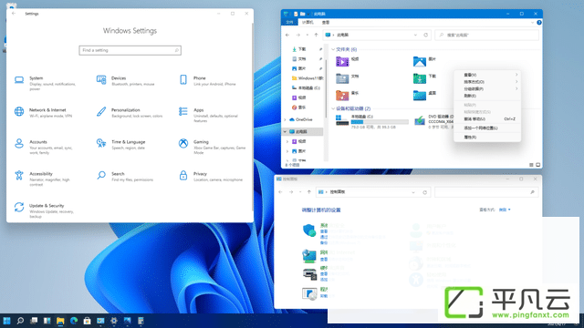Open Accounts settings category
The width and height of the screenshot is (584, 328).
pyautogui.click(x=44, y=147)
